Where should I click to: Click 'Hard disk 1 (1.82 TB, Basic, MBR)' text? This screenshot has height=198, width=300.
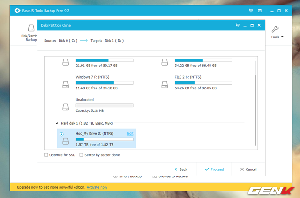[x=87, y=123]
